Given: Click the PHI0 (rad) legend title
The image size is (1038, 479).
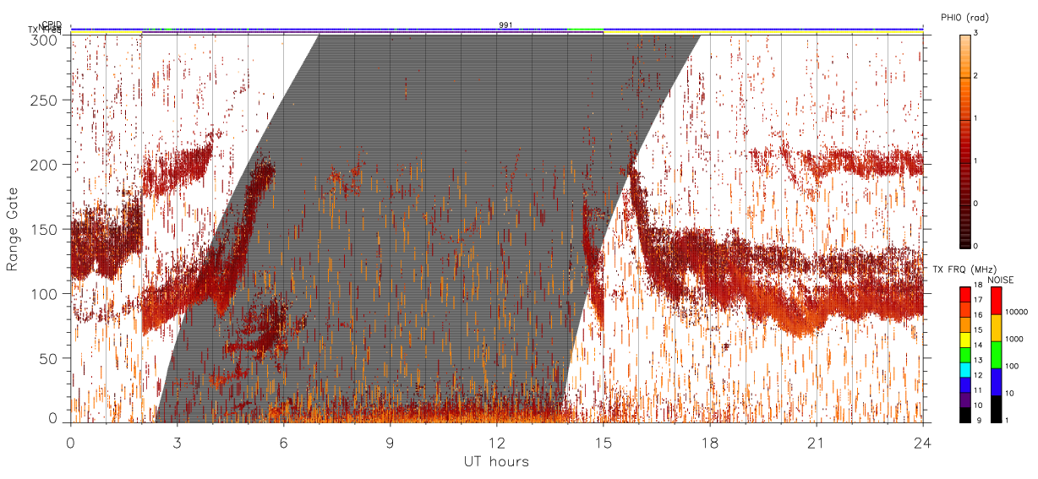Looking at the screenshot, I should coord(964,17).
